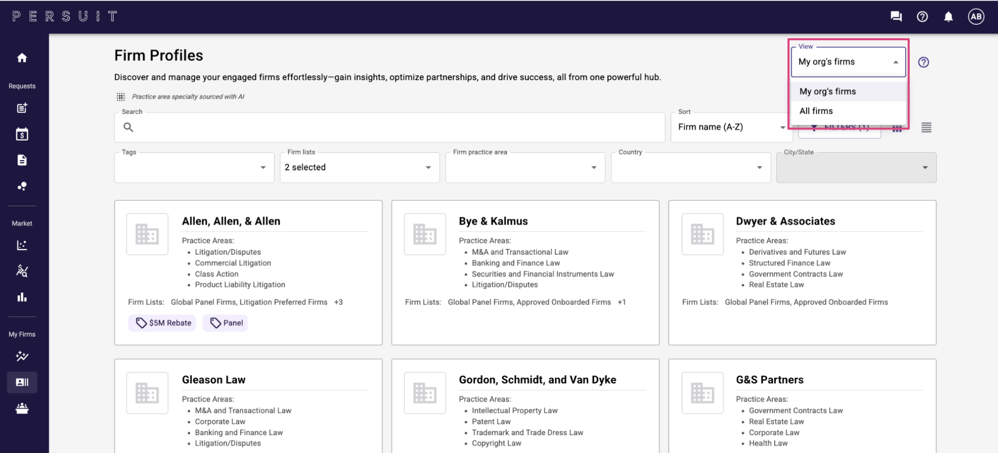Open the Firm lists dropdown
Viewport: 998px width, 453px height.
[x=360, y=167]
